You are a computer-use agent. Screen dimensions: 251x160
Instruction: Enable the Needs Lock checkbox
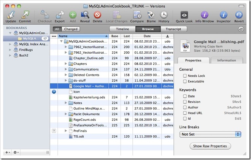184,76
